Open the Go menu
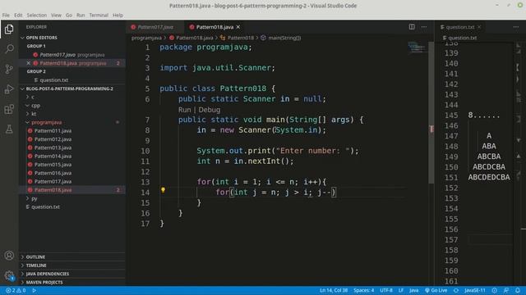The width and height of the screenshot is (526, 295). pyautogui.click(x=69, y=15)
